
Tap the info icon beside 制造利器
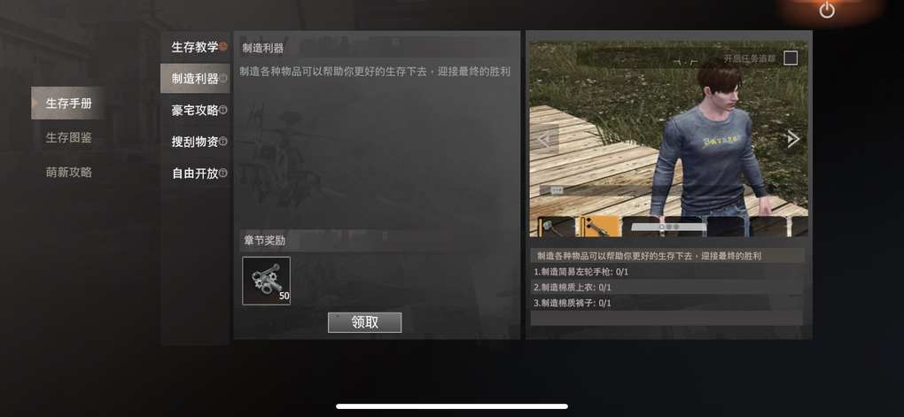pyautogui.click(x=223, y=78)
